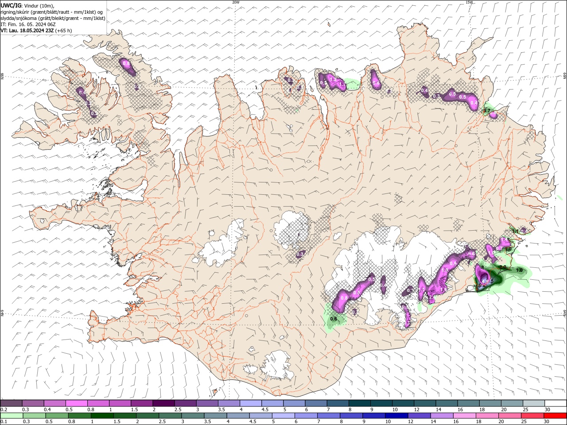Click the 'UWC/IG' title text
Image resolution: width=567 pixels, height=425 pixels.
[x=11, y=5]
